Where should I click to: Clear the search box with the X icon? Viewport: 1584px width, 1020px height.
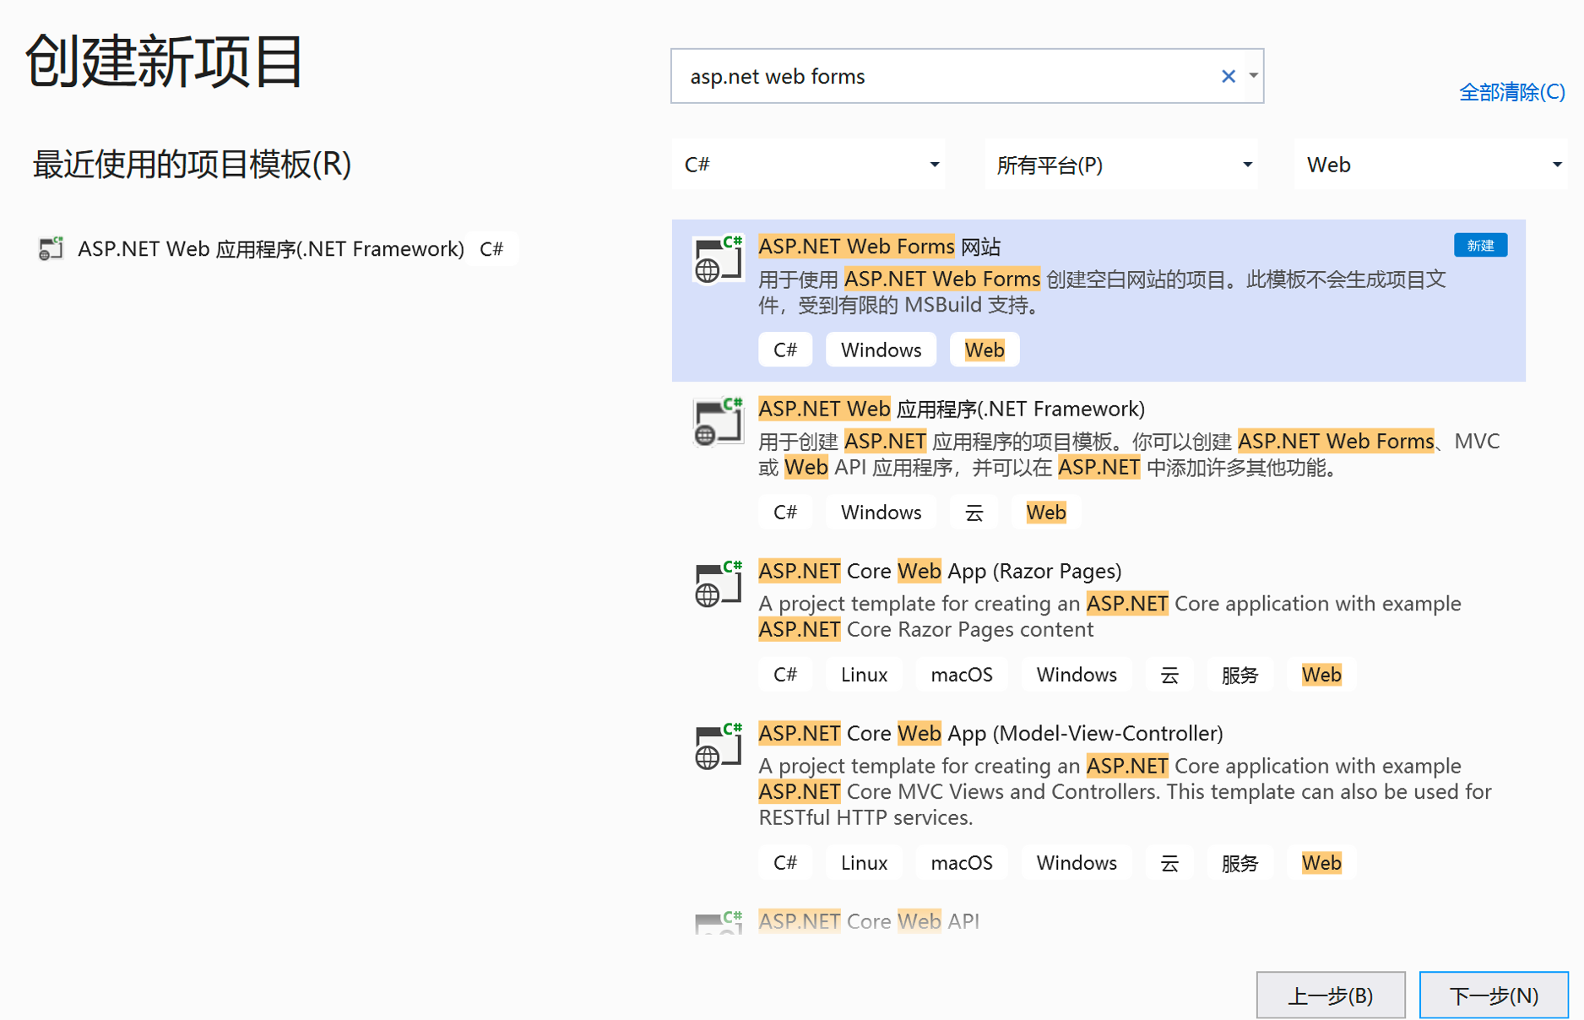1228,76
